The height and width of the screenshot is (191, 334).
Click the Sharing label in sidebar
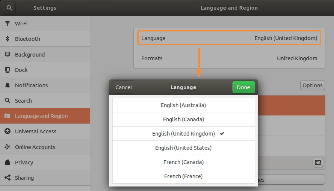(24, 178)
